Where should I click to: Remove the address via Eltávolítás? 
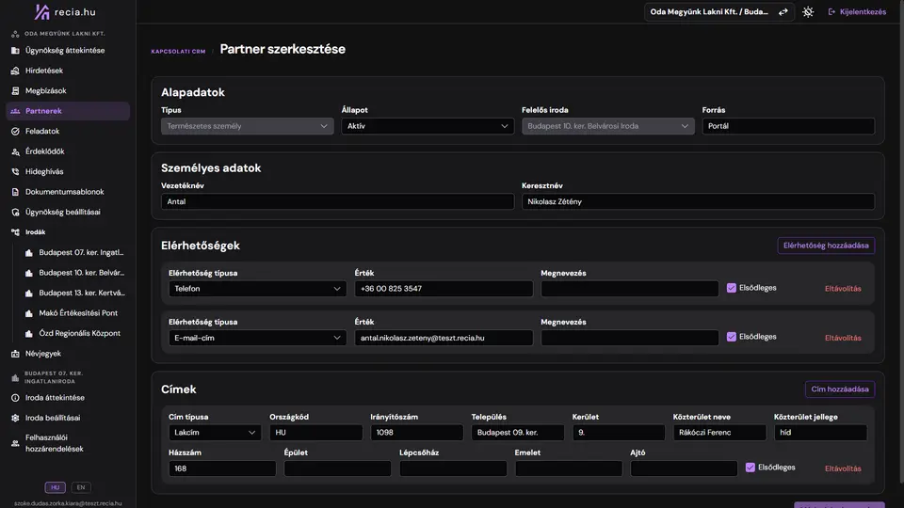point(843,468)
